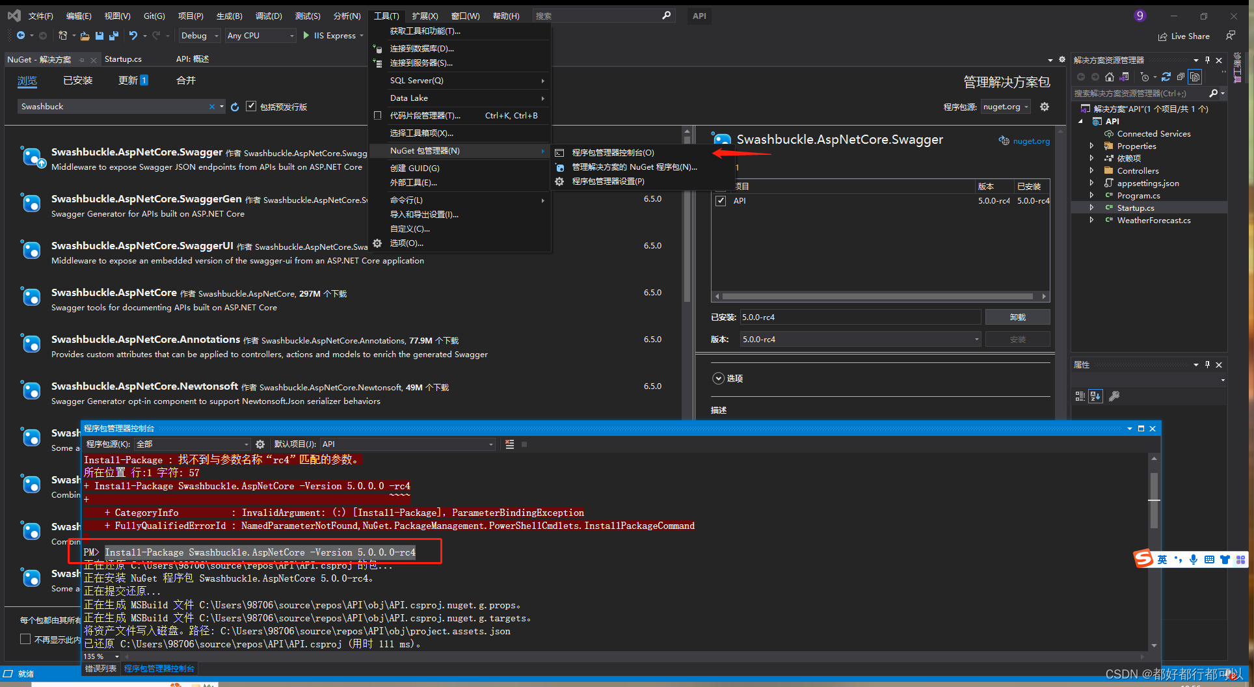Click the New Project toolbar icon

tap(62, 36)
